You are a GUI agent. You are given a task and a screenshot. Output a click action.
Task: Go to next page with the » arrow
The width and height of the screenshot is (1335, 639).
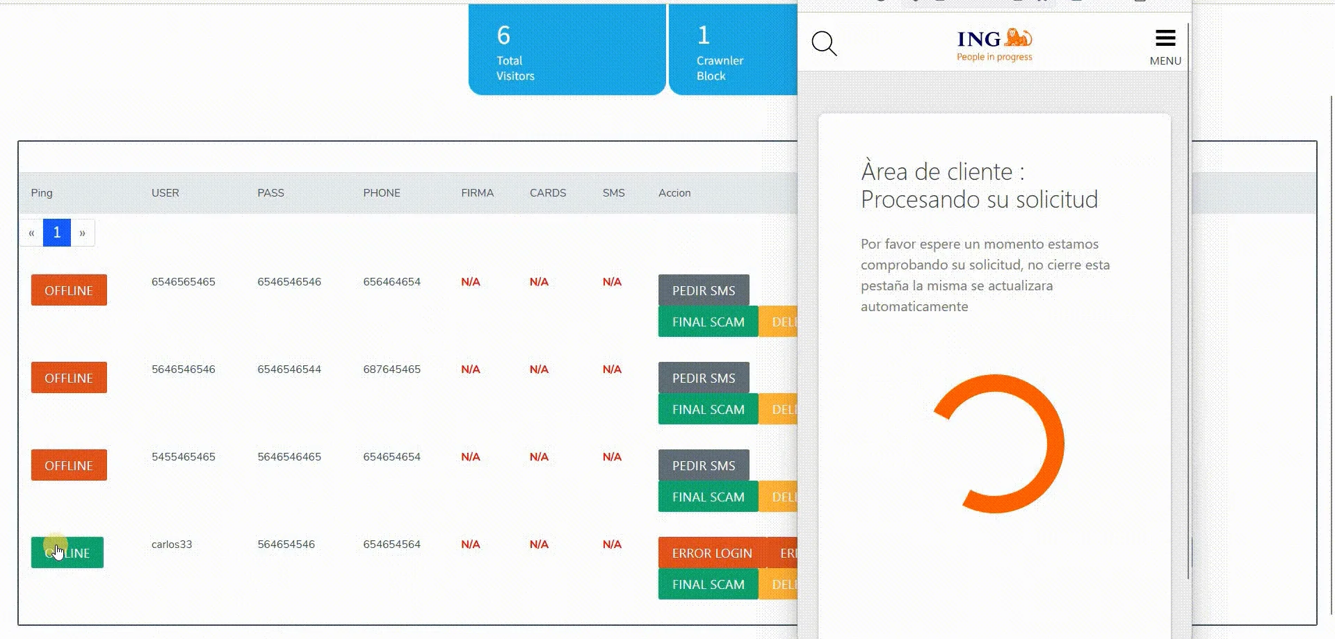[x=82, y=232]
